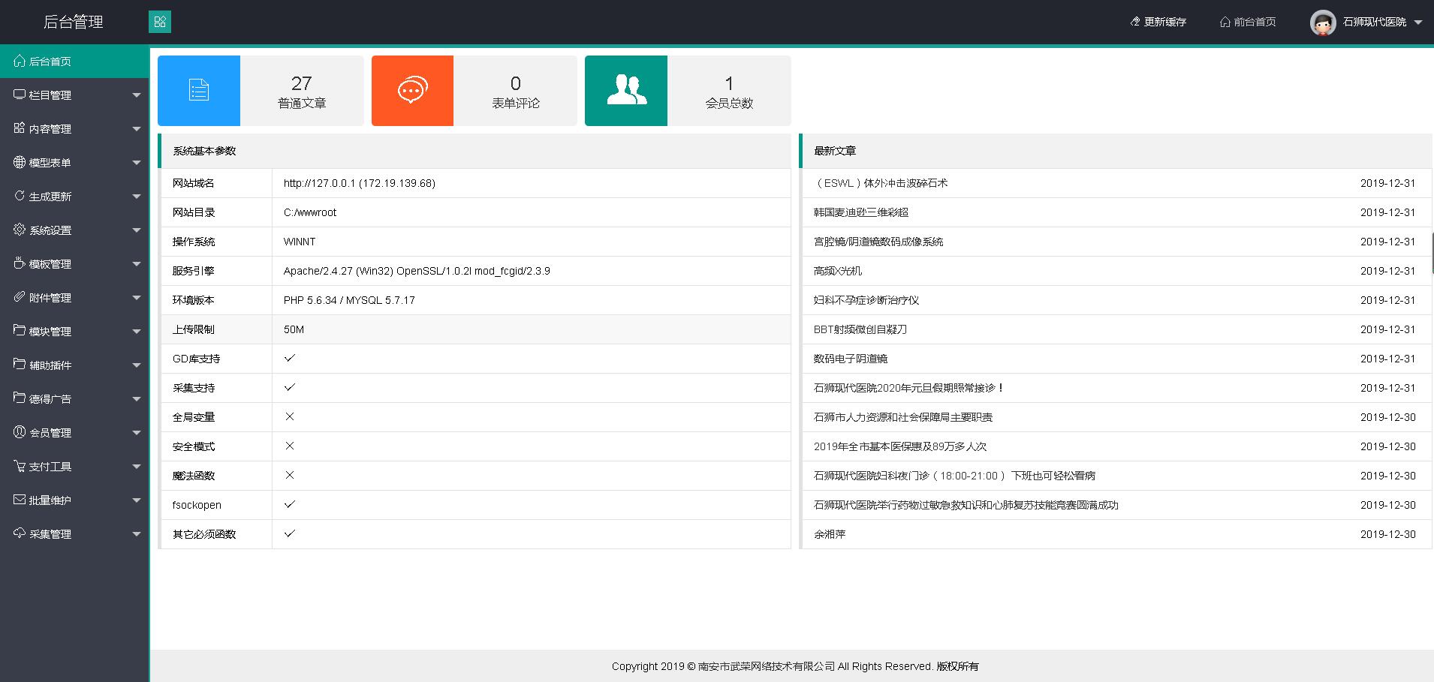Click the 采集管理 cloud icon
Image resolution: width=1434 pixels, height=682 pixels.
[x=20, y=533]
